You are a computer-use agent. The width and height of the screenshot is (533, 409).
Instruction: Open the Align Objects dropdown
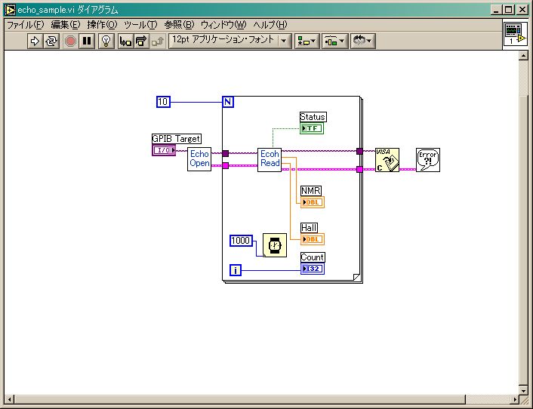tap(307, 41)
